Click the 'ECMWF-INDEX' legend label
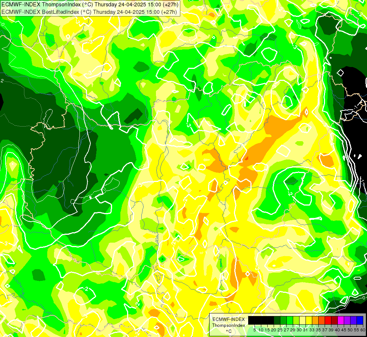 (229, 319)
